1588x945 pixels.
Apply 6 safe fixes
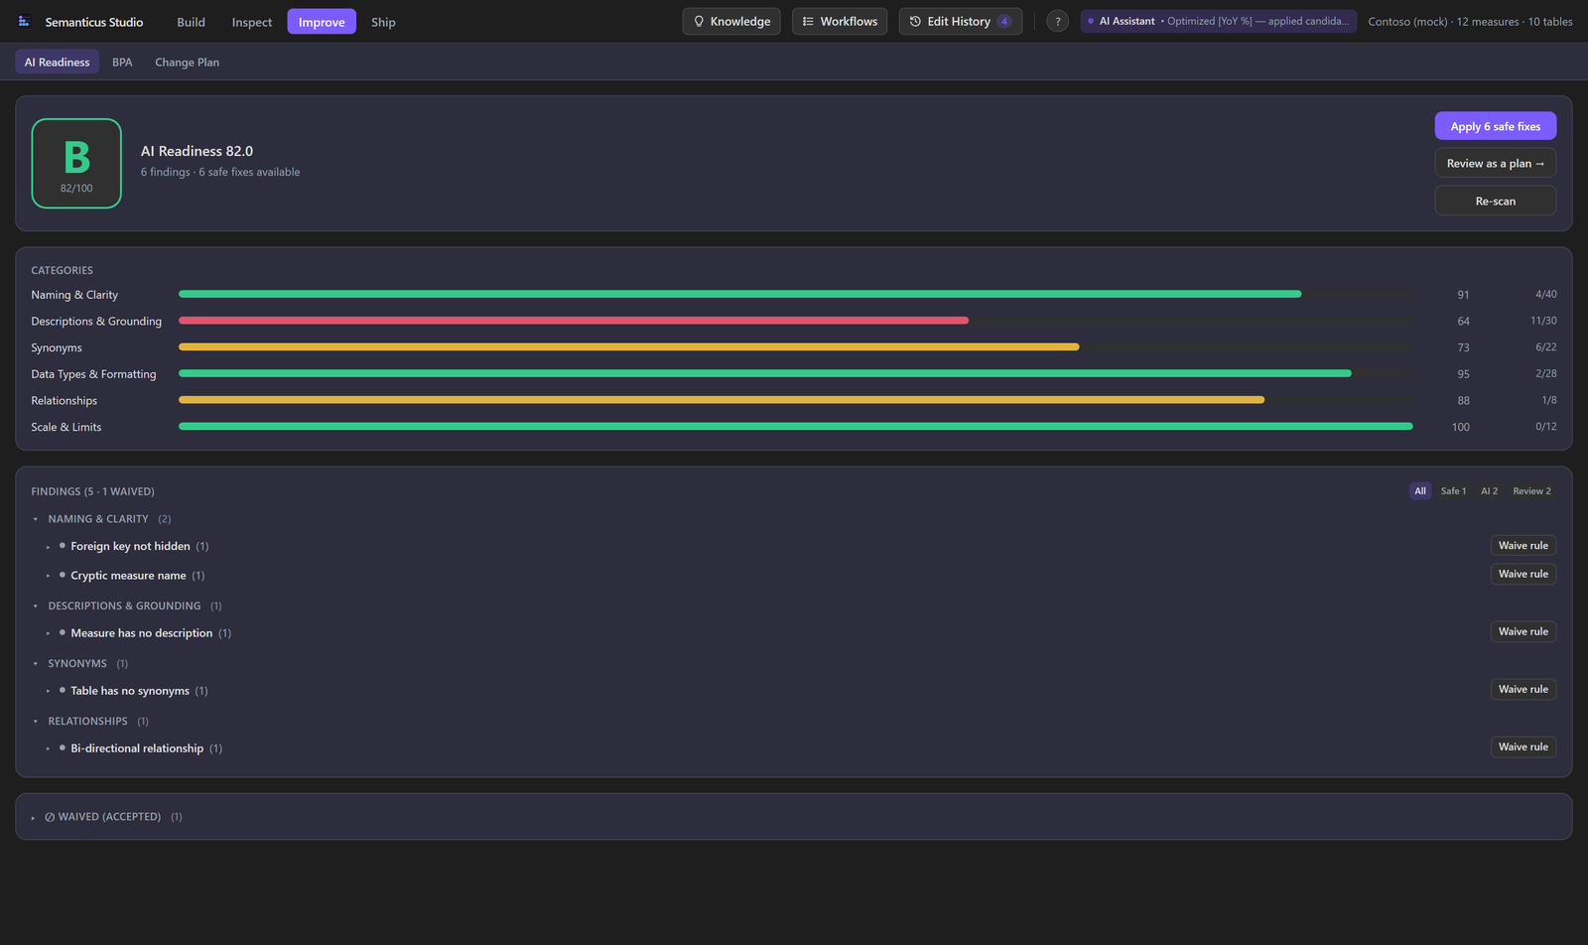(x=1495, y=126)
